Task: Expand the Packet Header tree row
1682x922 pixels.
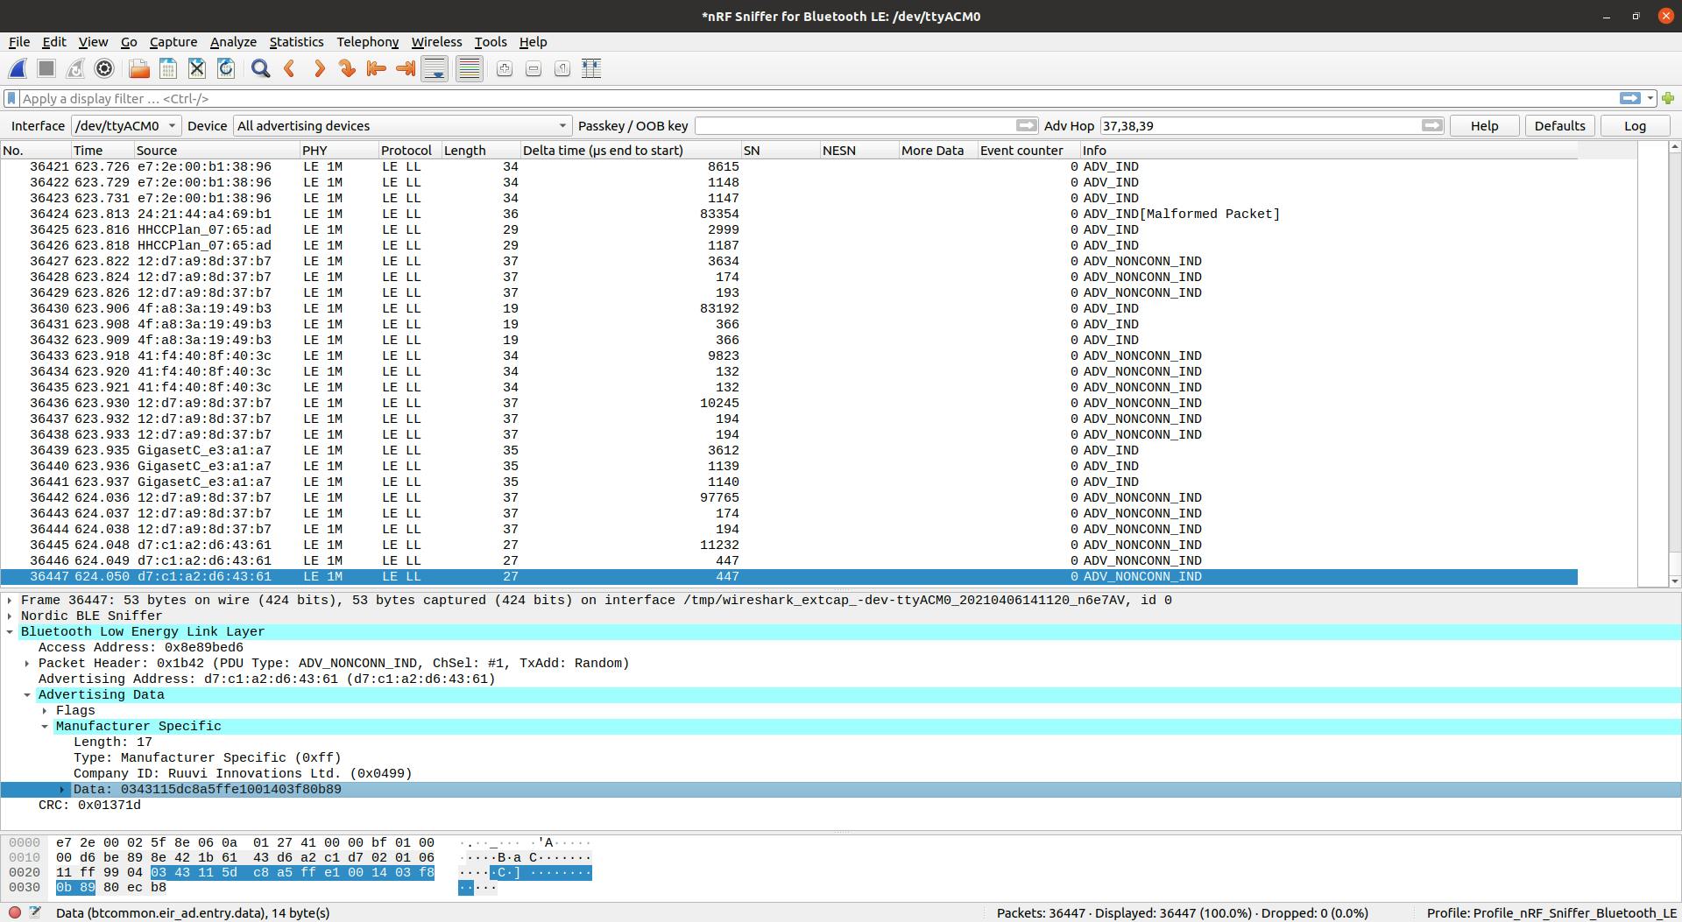Action: [27, 664]
